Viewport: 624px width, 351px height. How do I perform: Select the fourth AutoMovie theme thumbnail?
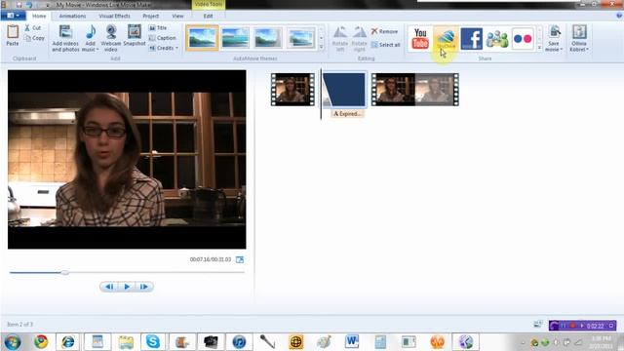[x=301, y=38]
